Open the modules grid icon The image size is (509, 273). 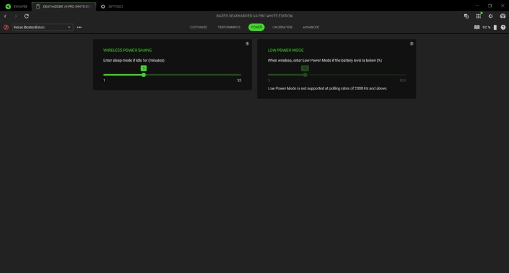point(479,16)
